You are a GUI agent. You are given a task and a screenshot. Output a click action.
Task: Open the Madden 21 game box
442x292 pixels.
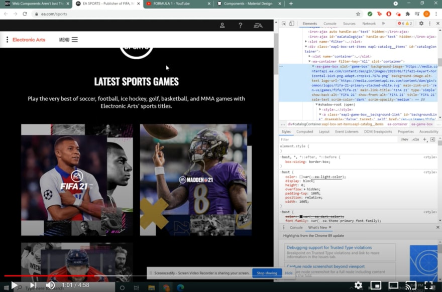pyautogui.click(x=195, y=180)
